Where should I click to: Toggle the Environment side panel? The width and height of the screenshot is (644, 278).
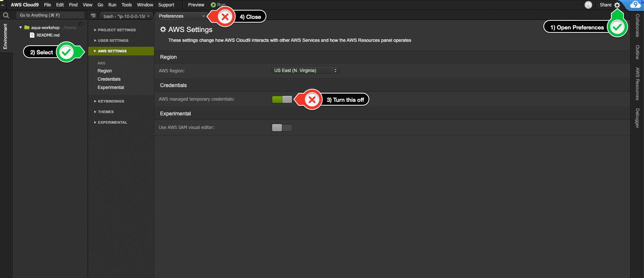pyautogui.click(x=5, y=36)
